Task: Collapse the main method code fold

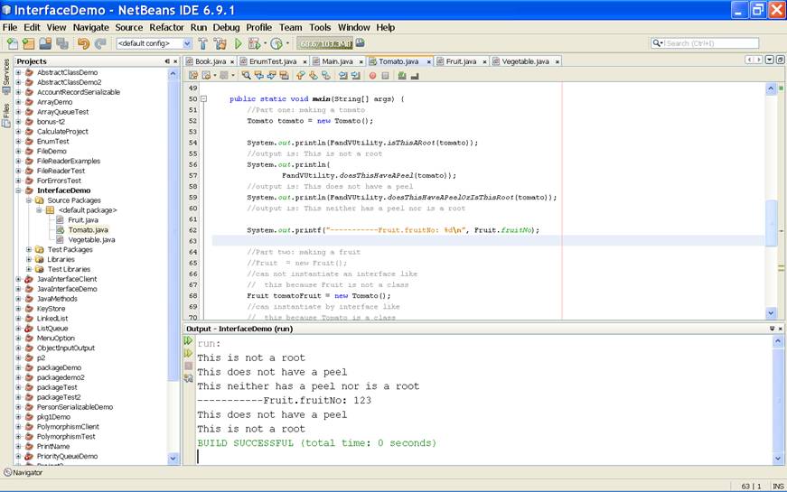Action: pos(204,98)
